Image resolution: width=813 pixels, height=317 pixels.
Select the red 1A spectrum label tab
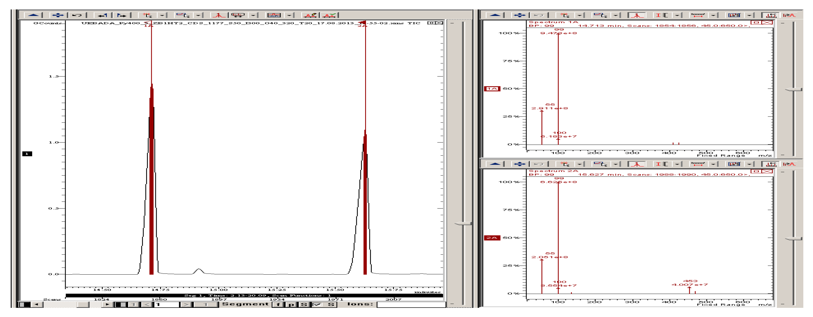coord(492,89)
